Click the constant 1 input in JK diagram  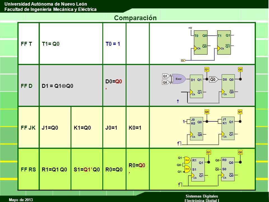184,121
